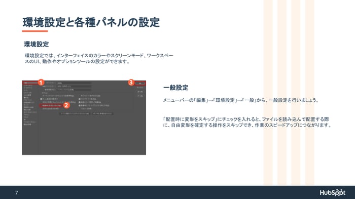The width and height of the screenshot is (355, 199).
Task: Select the highlighted 一般 category in the dialog sidebar
Action: click(30, 83)
